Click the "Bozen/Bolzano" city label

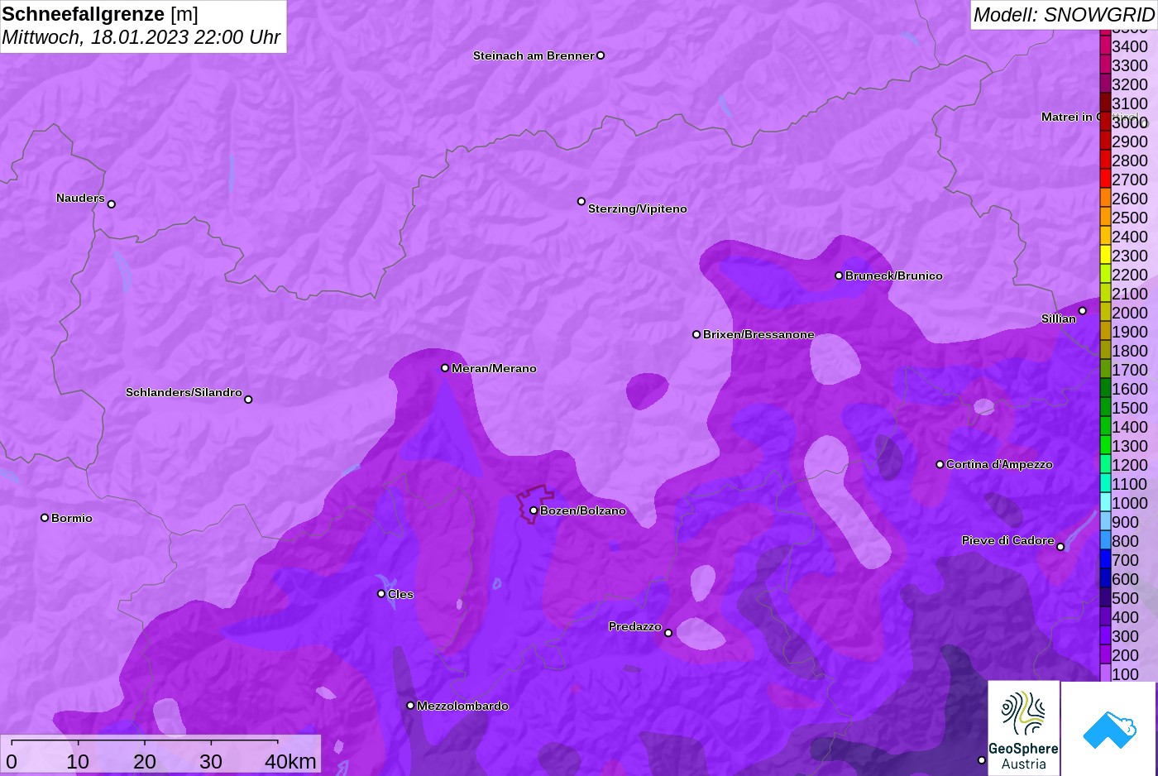[583, 510]
